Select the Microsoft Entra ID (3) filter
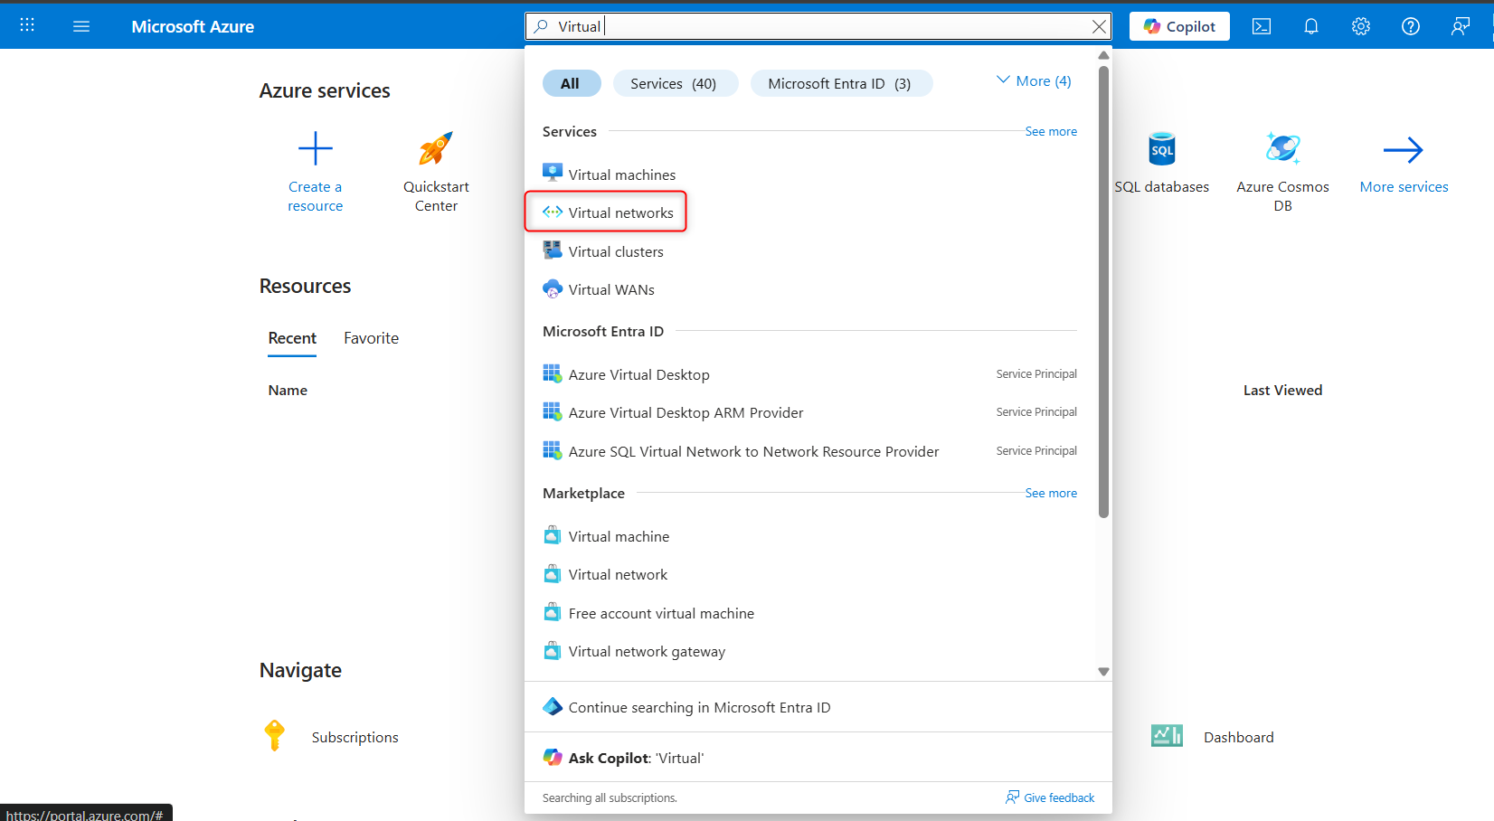Viewport: 1494px width, 821px height. [x=840, y=83]
